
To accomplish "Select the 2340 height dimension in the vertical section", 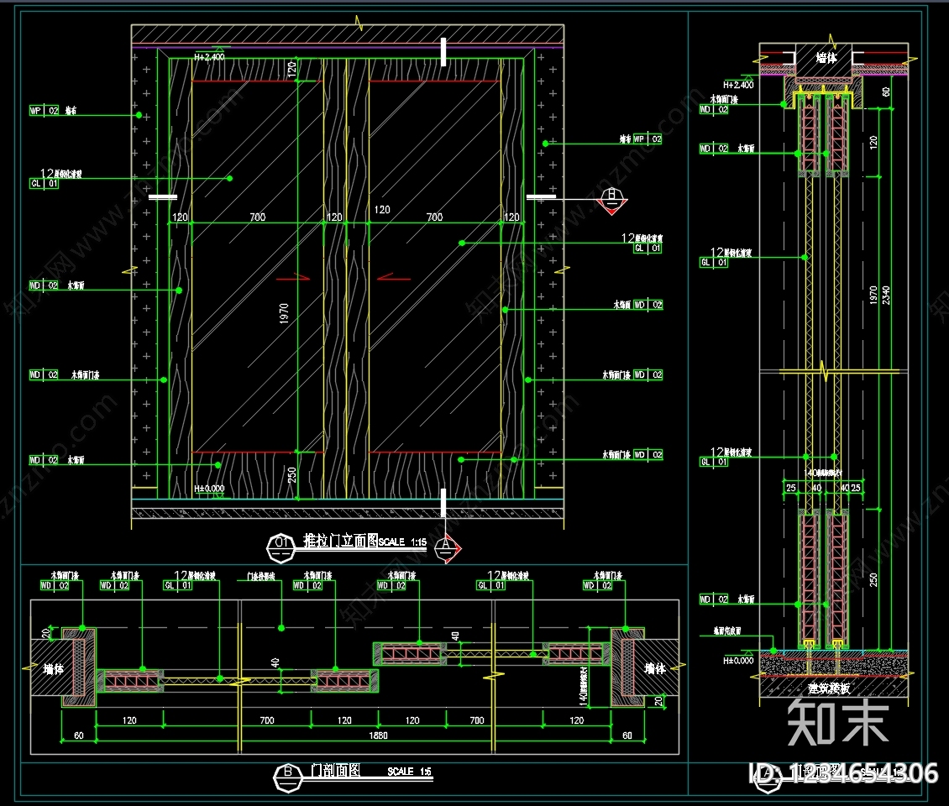I will pyautogui.click(x=886, y=296).
